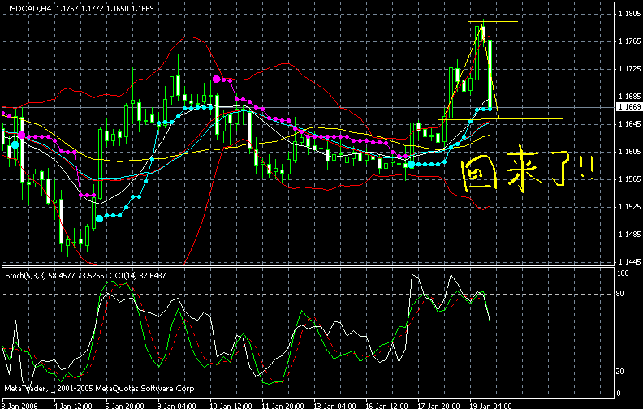Click the 100 level on the oscillator scale
643x409 pixels.
point(623,273)
